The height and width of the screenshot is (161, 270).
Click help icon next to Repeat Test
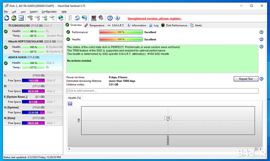(261, 79)
